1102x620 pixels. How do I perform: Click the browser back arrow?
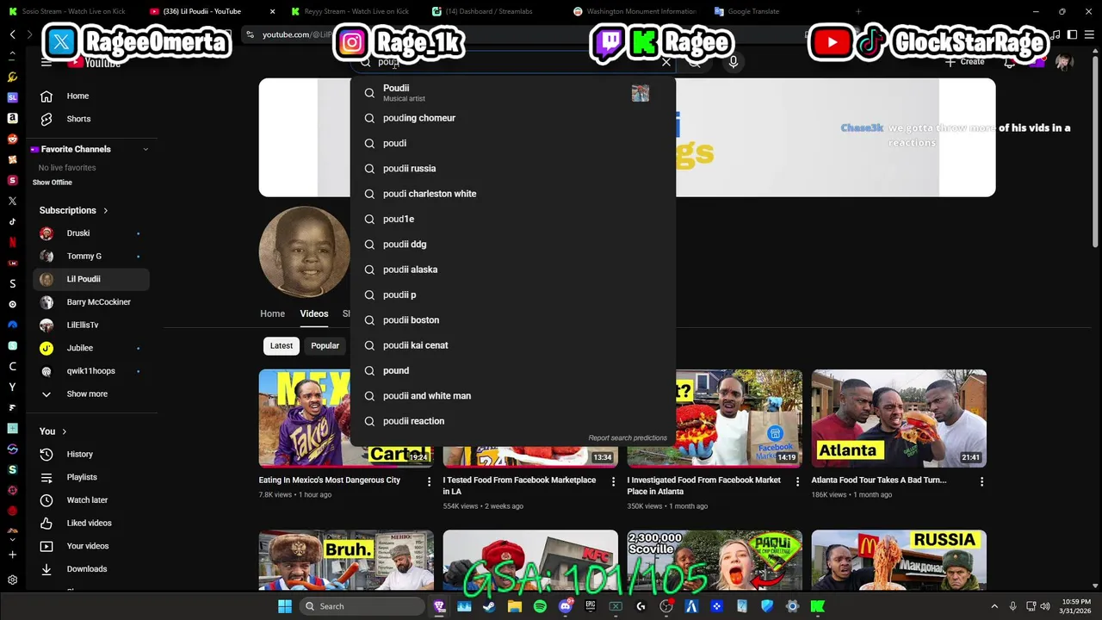click(x=13, y=34)
